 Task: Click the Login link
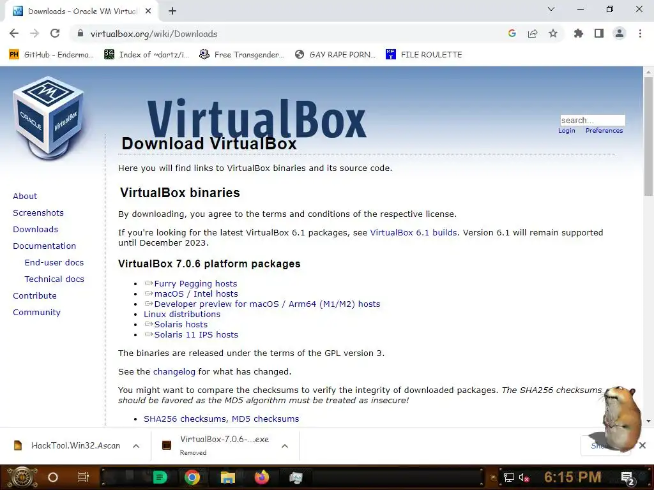[567, 131]
